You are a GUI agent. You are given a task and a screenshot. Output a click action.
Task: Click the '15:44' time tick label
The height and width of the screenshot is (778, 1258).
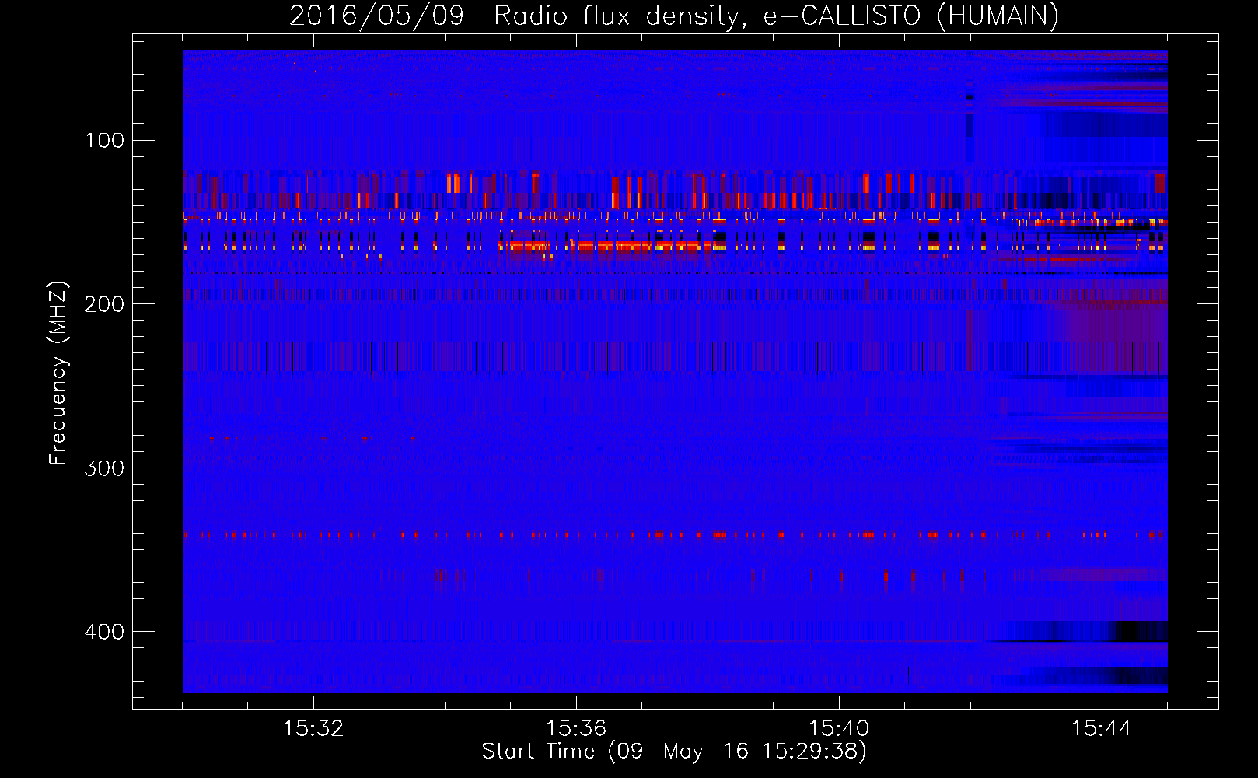tap(1102, 729)
